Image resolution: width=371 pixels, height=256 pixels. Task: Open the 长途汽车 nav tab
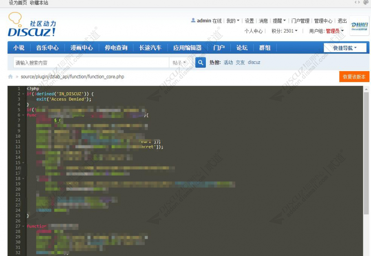pos(150,48)
